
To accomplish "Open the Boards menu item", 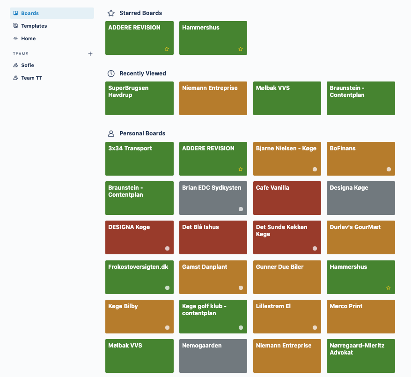I will point(52,13).
